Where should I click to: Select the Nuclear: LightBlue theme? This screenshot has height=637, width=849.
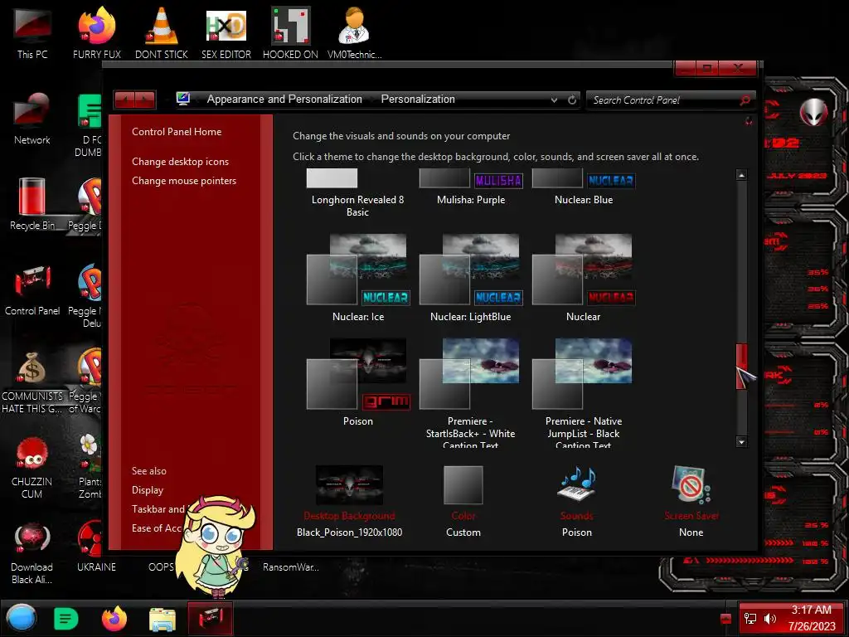471,278
